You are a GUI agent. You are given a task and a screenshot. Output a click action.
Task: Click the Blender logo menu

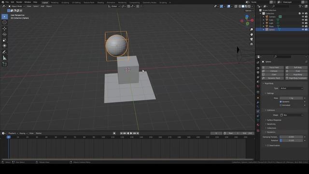click(x=3, y=2)
